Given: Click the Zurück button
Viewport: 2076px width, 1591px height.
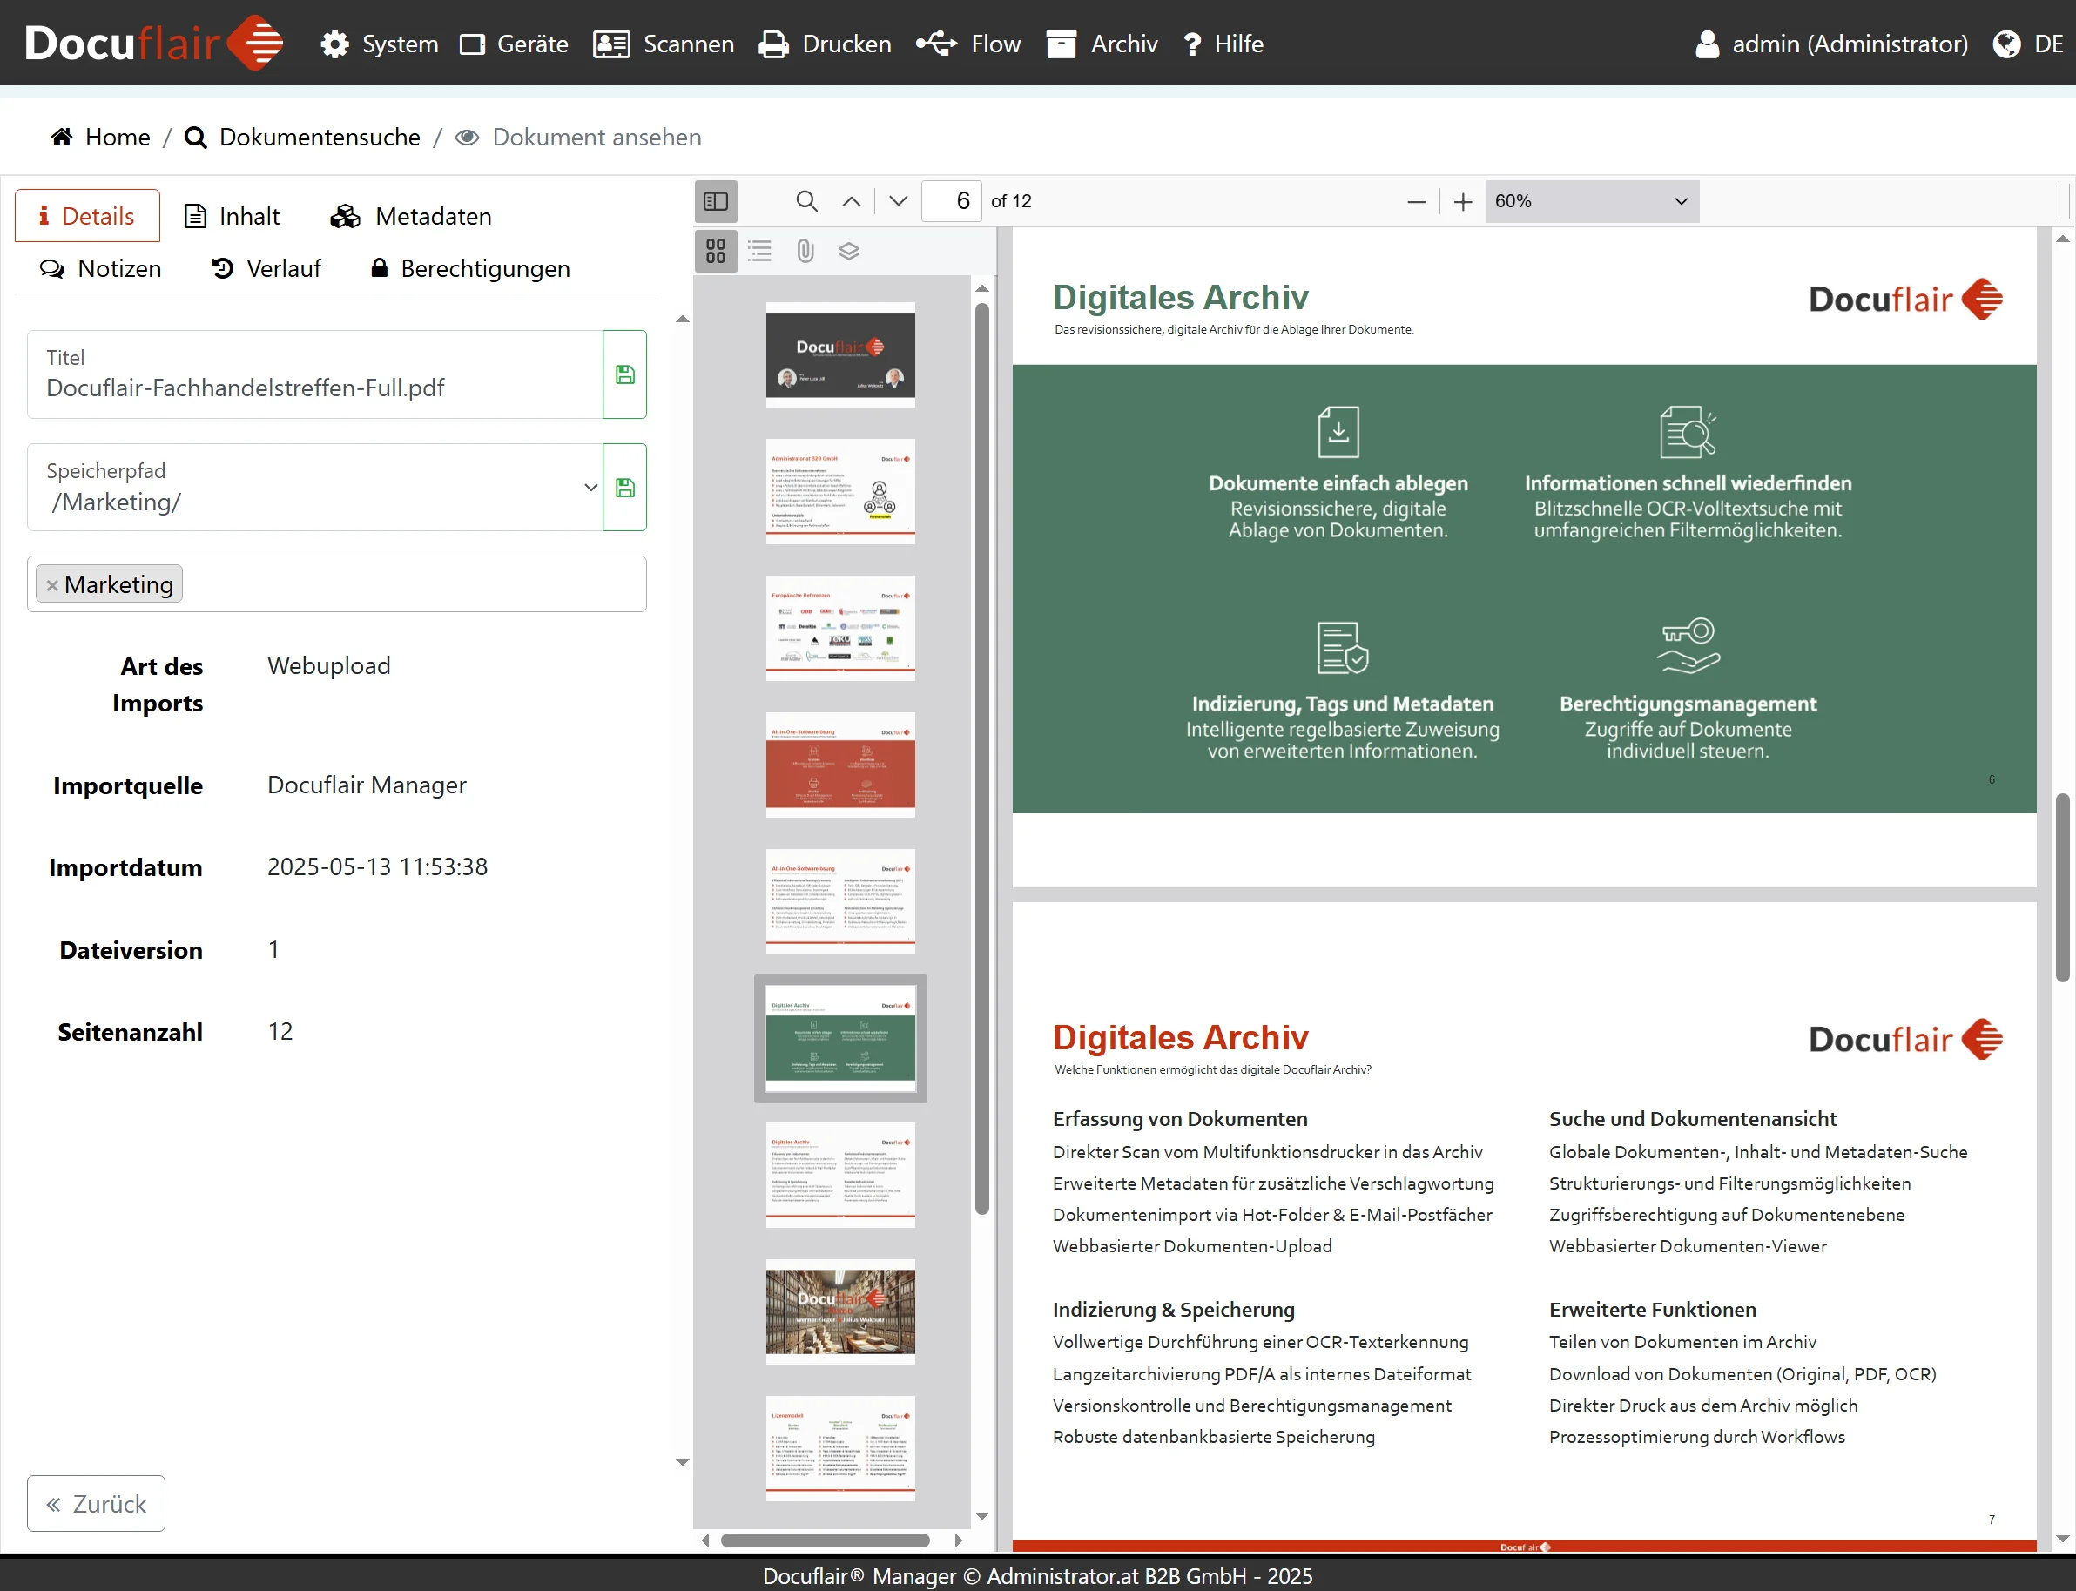Looking at the screenshot, I should coord(97,1503).
